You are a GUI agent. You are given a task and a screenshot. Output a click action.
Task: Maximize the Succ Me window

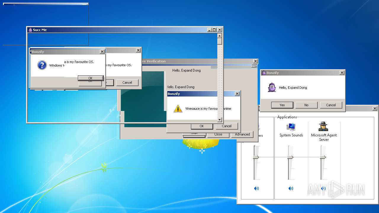click(x=214, y=30)
